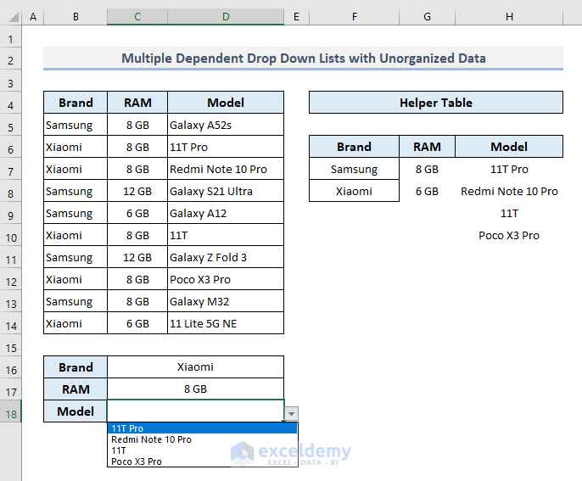Click helper table 'Brand' header
The height and width of the screenshot is (481, 582).
[x=354, y=147]
